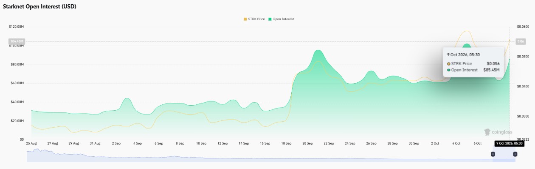Click the $0.0400 right axis label
The height and width of the screenshot is (169, 535).
[523, 86]
